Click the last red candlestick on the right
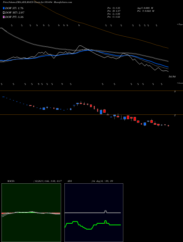Screen dimensions: 183x242 [168, 126]
